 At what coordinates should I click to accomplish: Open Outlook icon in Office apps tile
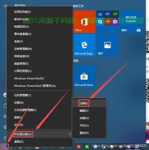tap(100, 14)
